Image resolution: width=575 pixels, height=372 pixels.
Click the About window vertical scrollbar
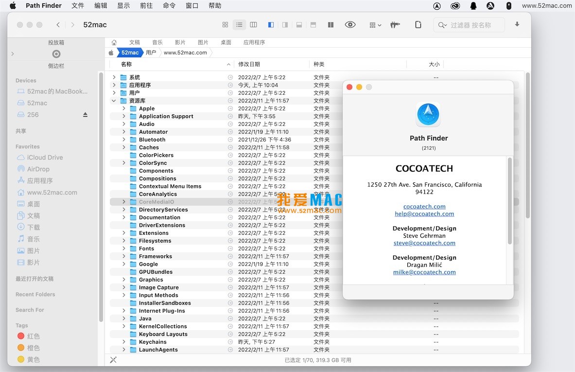point(509,201)
